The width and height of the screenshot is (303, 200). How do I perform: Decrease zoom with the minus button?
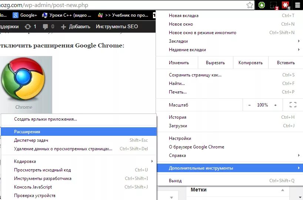(249, 105)
